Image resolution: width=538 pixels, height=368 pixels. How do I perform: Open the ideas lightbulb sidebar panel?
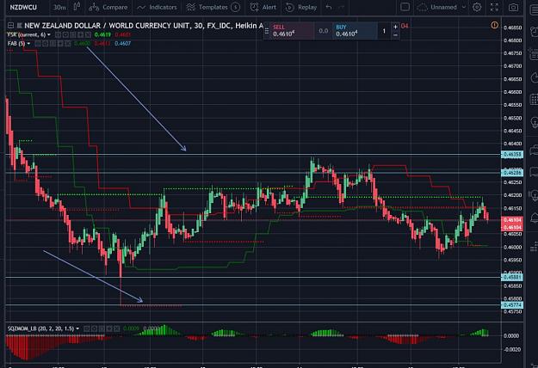534,122
